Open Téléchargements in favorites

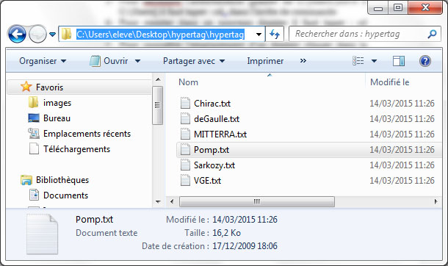point(76,149)
